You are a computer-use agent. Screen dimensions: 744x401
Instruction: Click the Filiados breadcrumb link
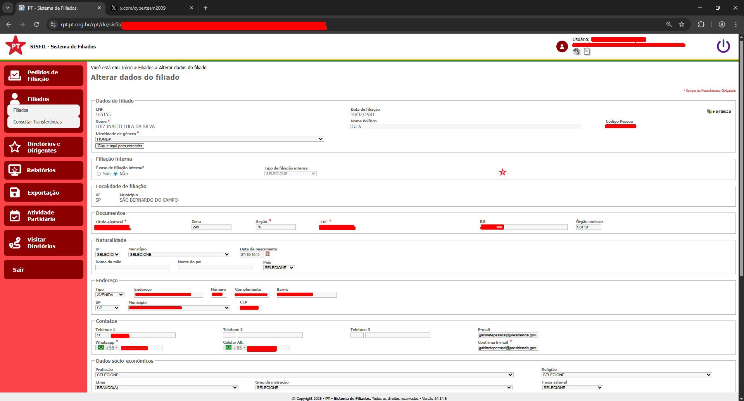[146, 68]
